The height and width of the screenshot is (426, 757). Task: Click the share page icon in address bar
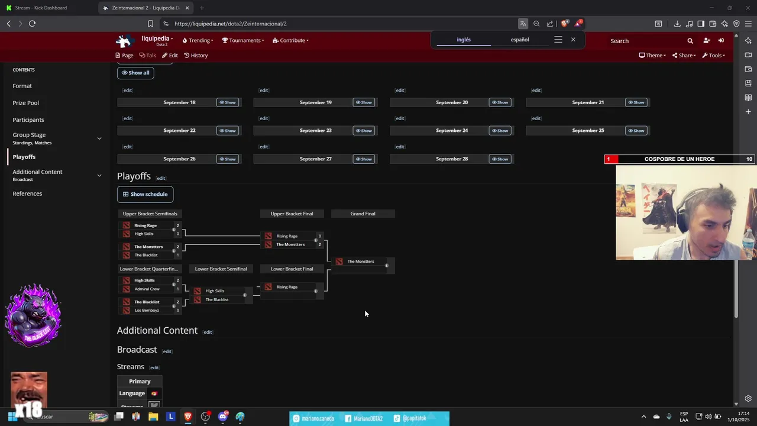[x=550, y=24]
